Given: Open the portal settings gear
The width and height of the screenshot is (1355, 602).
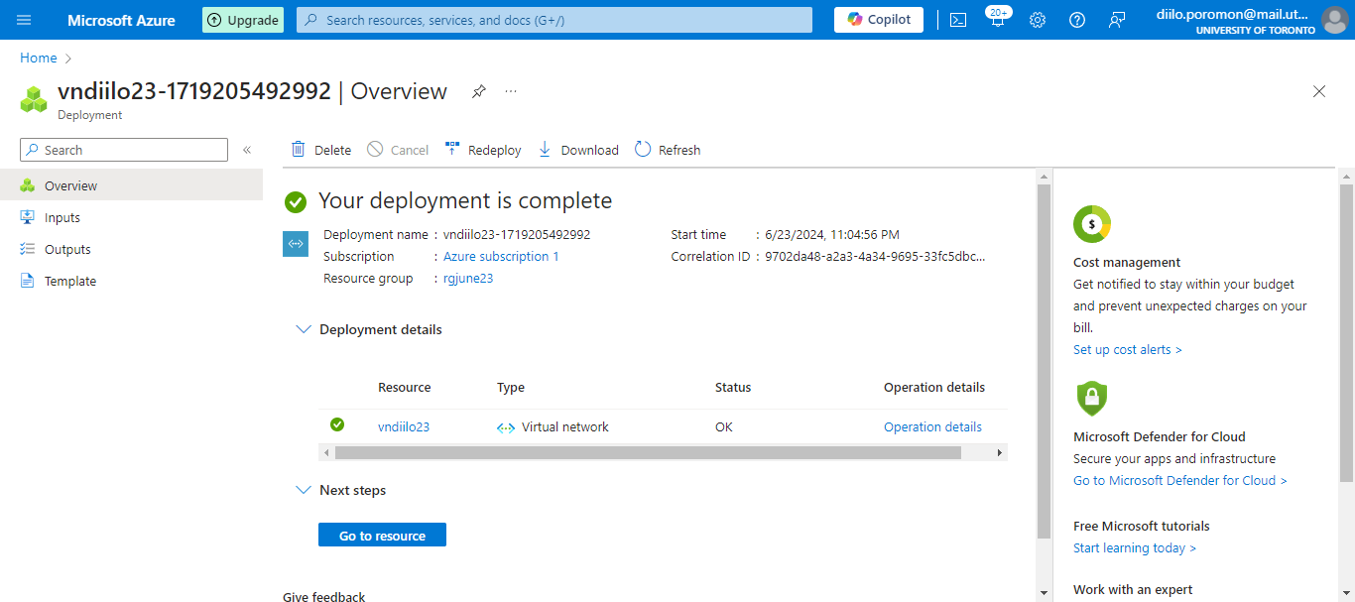Looking at the screenshot, I should 1038,20.
